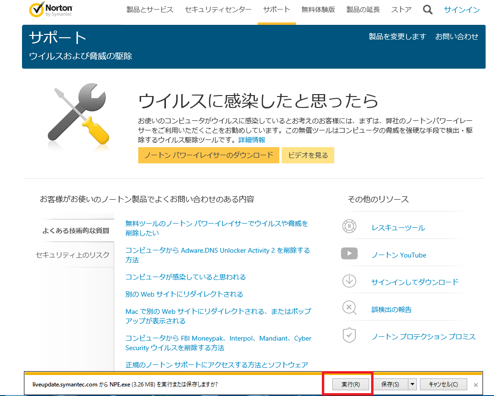
Task: Open the FBI Moneypak removal link
Action: 219,343
